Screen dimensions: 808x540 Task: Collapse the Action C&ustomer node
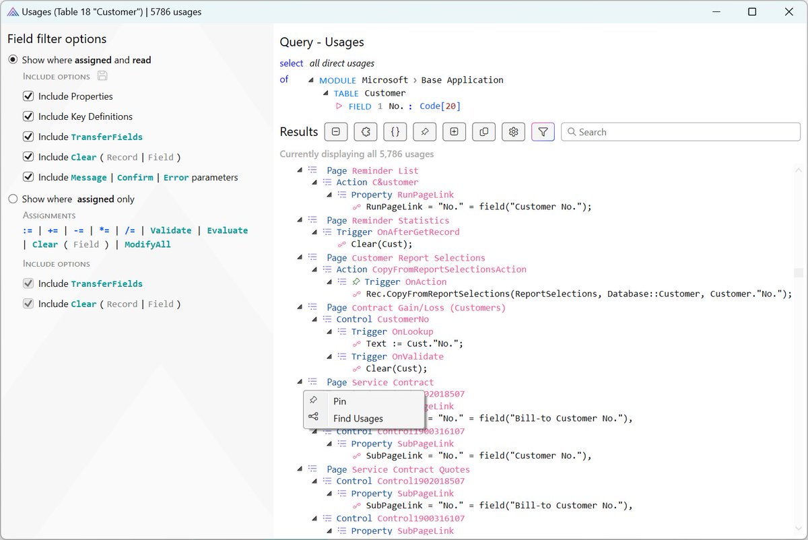click(314, 182)
